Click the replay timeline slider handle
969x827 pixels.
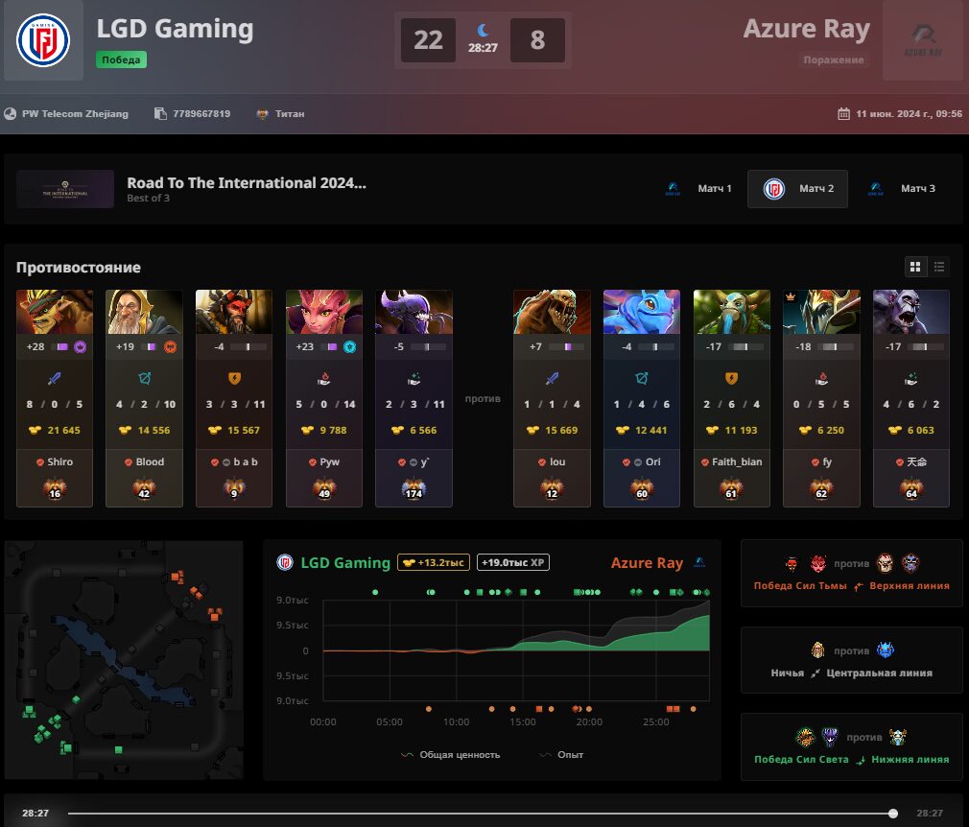pos(893,814)
